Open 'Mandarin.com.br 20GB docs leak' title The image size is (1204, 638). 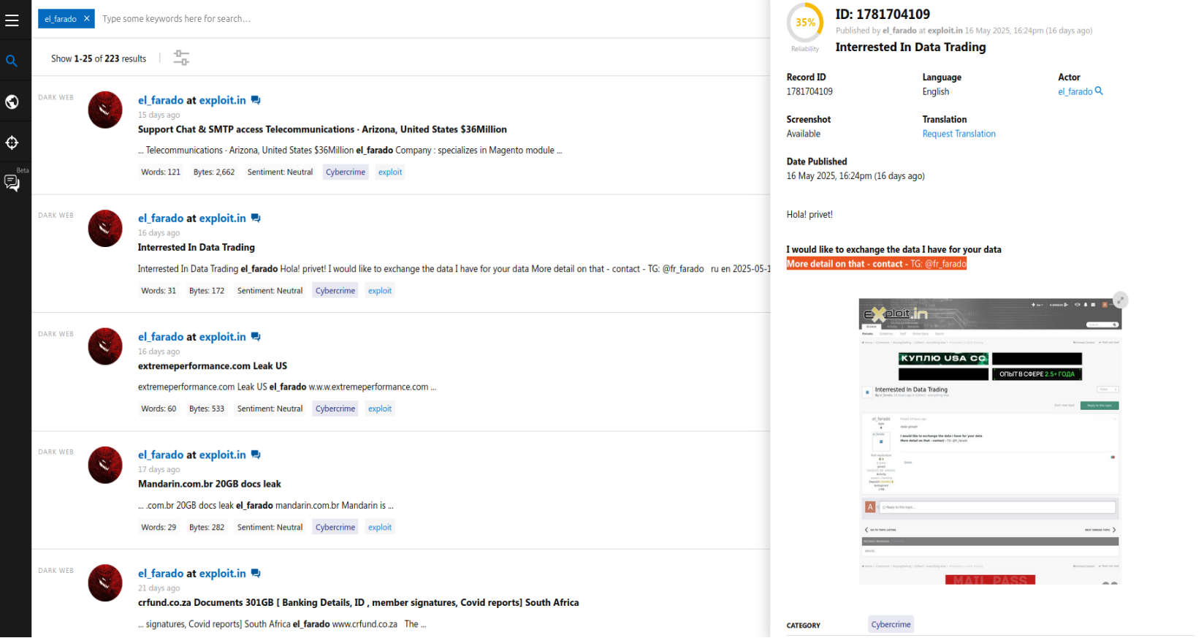coord(210,485)
